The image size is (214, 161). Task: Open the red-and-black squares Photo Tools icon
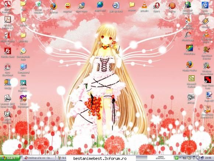(x=207, y=80)
